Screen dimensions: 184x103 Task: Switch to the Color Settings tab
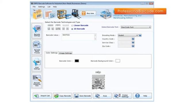pos(52,53)
